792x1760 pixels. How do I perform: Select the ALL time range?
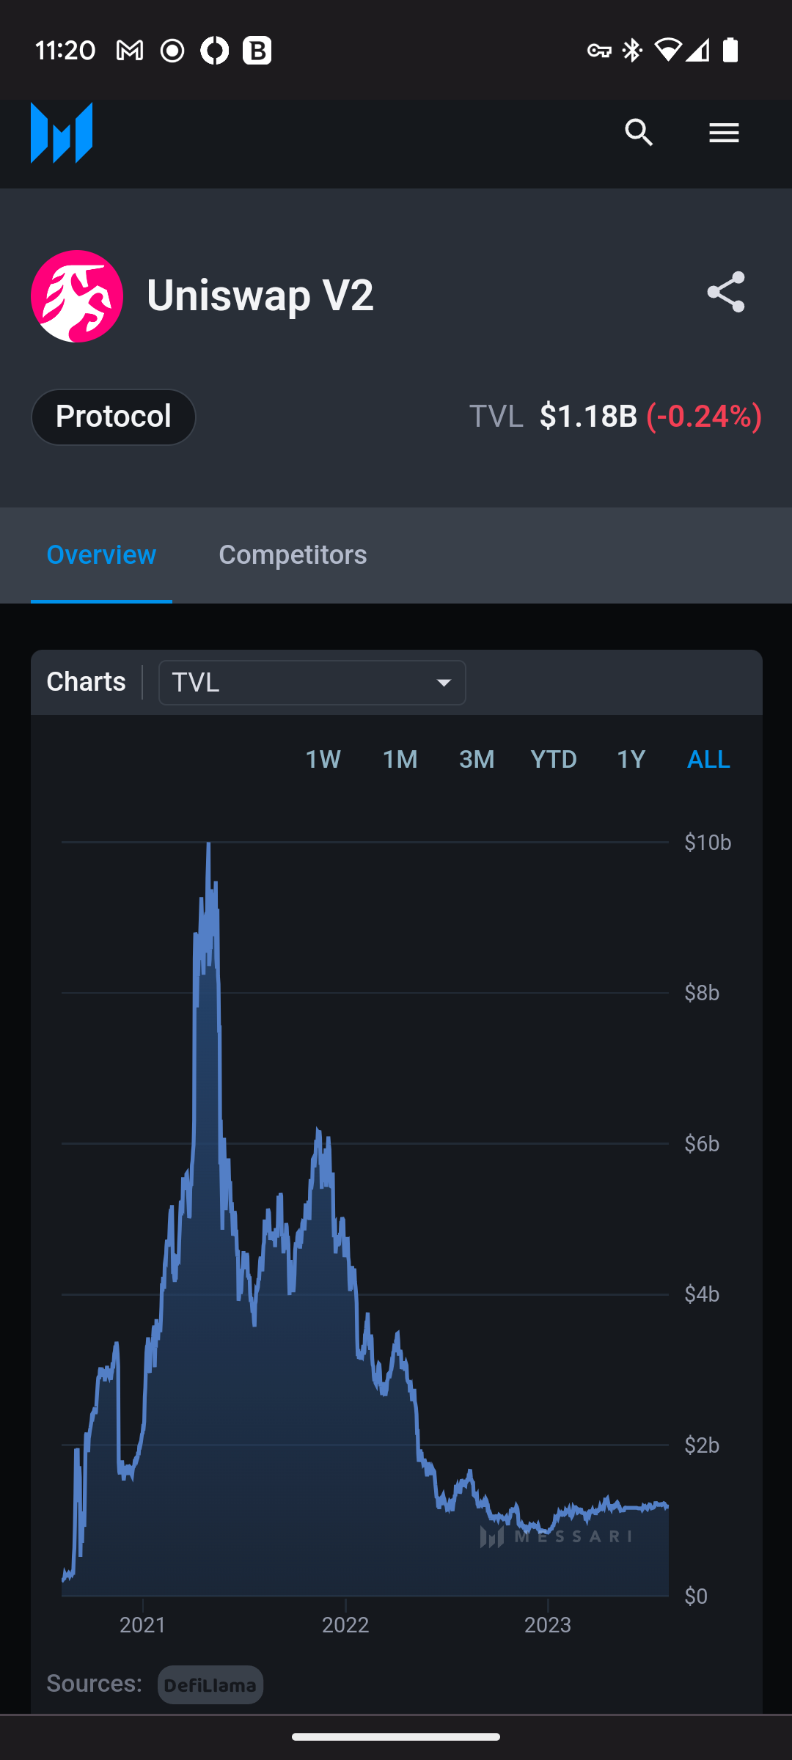click(x=708, y=759)
